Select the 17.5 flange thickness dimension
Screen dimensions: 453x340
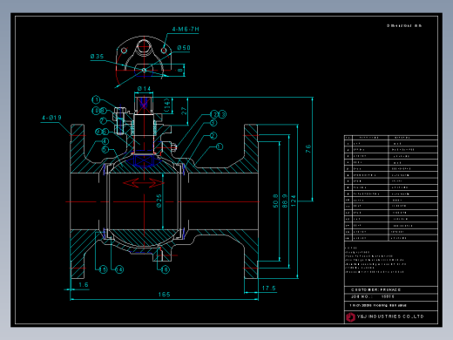pos(269,289)
